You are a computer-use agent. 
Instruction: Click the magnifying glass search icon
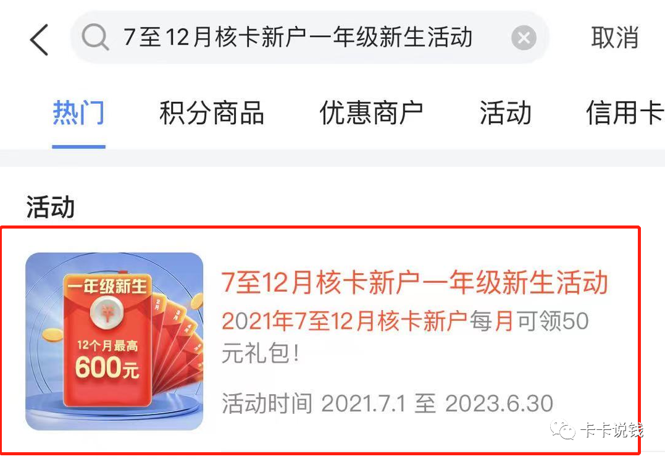pos(95,37)
